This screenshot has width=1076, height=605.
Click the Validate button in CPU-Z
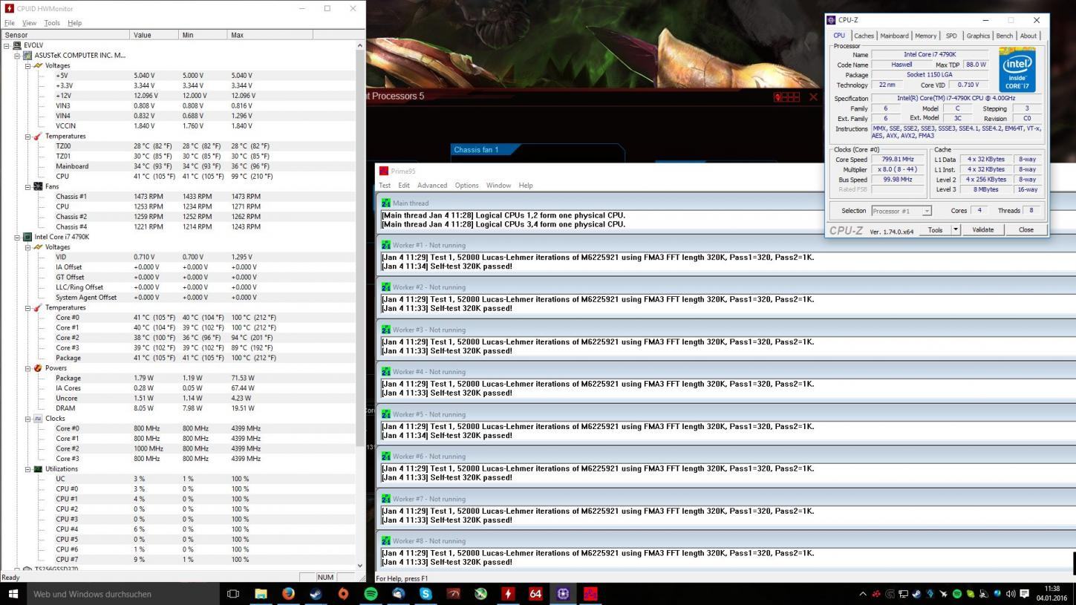pos(982,229)
